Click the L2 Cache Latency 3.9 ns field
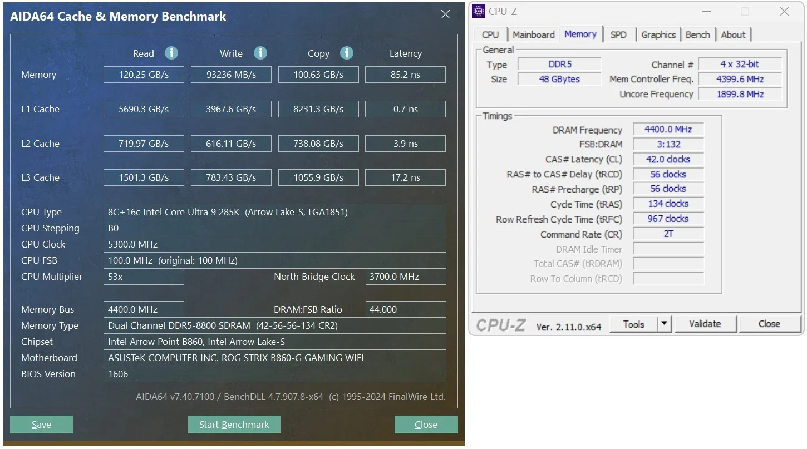807x449 pixels. (405, 144)
